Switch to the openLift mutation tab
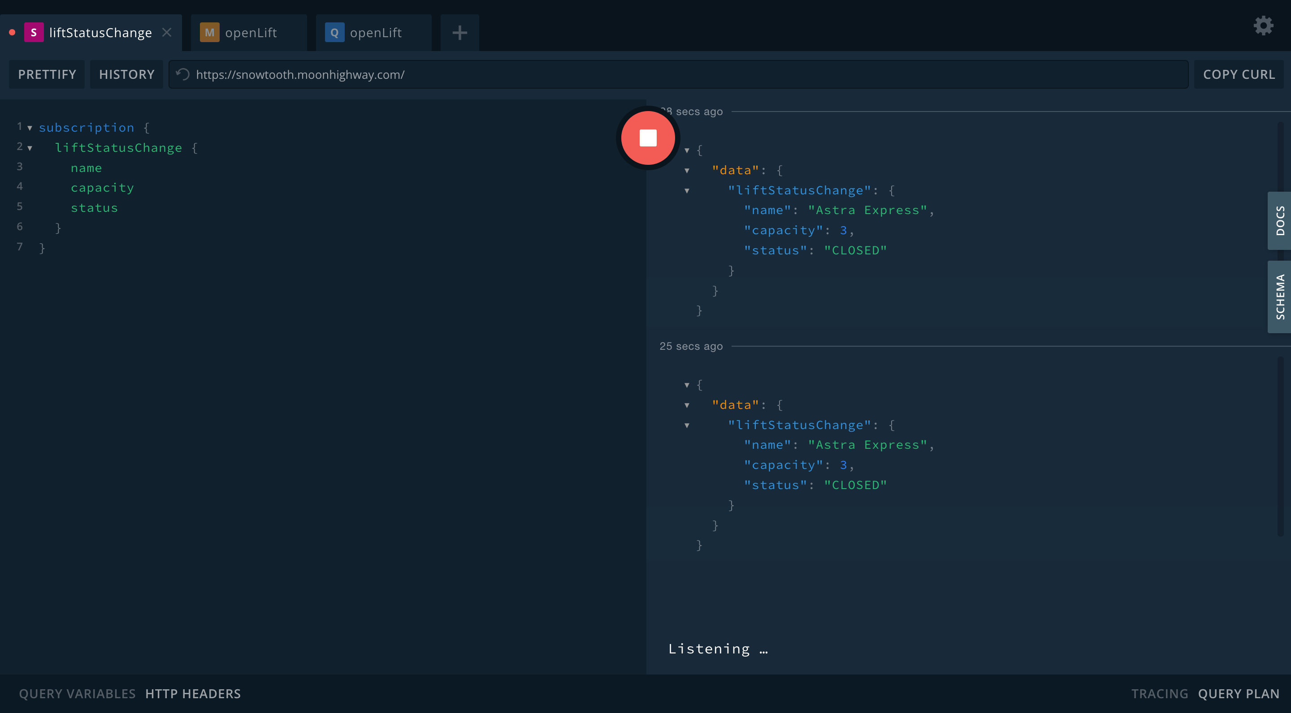The image size is (1291, 713). click(251, 33)
